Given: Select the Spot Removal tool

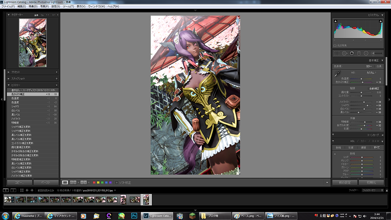Looking at the screenshot, I should click(x=344, y=53).
